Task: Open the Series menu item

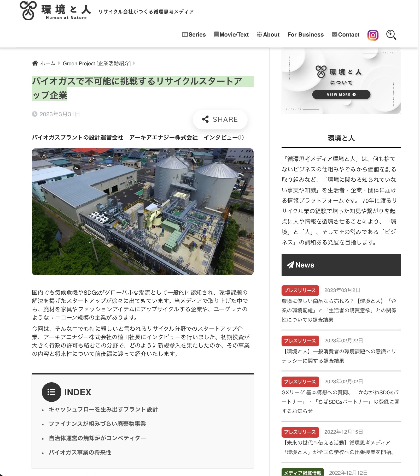Action: [x=194, y=34]
